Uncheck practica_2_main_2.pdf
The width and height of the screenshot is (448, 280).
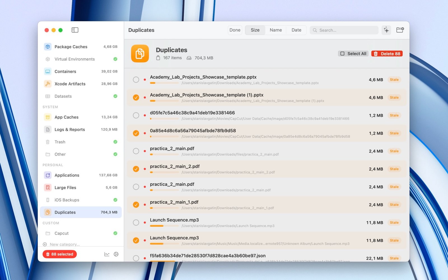tap(136, 169)
